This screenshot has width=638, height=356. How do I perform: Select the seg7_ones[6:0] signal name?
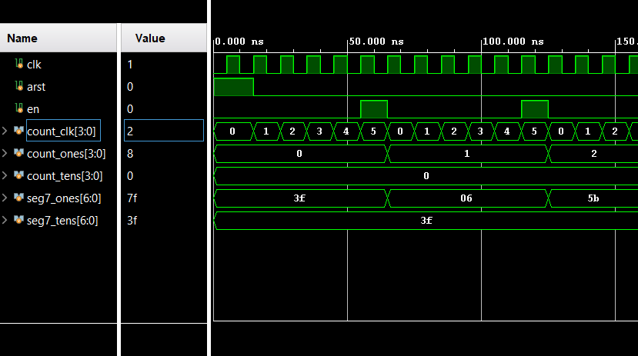pos(64,198)
